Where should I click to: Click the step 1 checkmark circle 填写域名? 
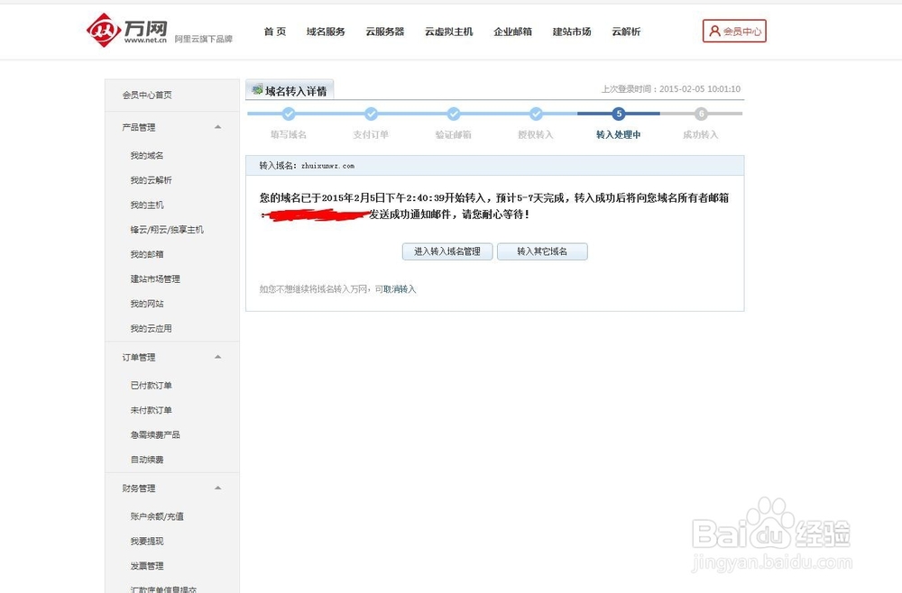(289, 114)
